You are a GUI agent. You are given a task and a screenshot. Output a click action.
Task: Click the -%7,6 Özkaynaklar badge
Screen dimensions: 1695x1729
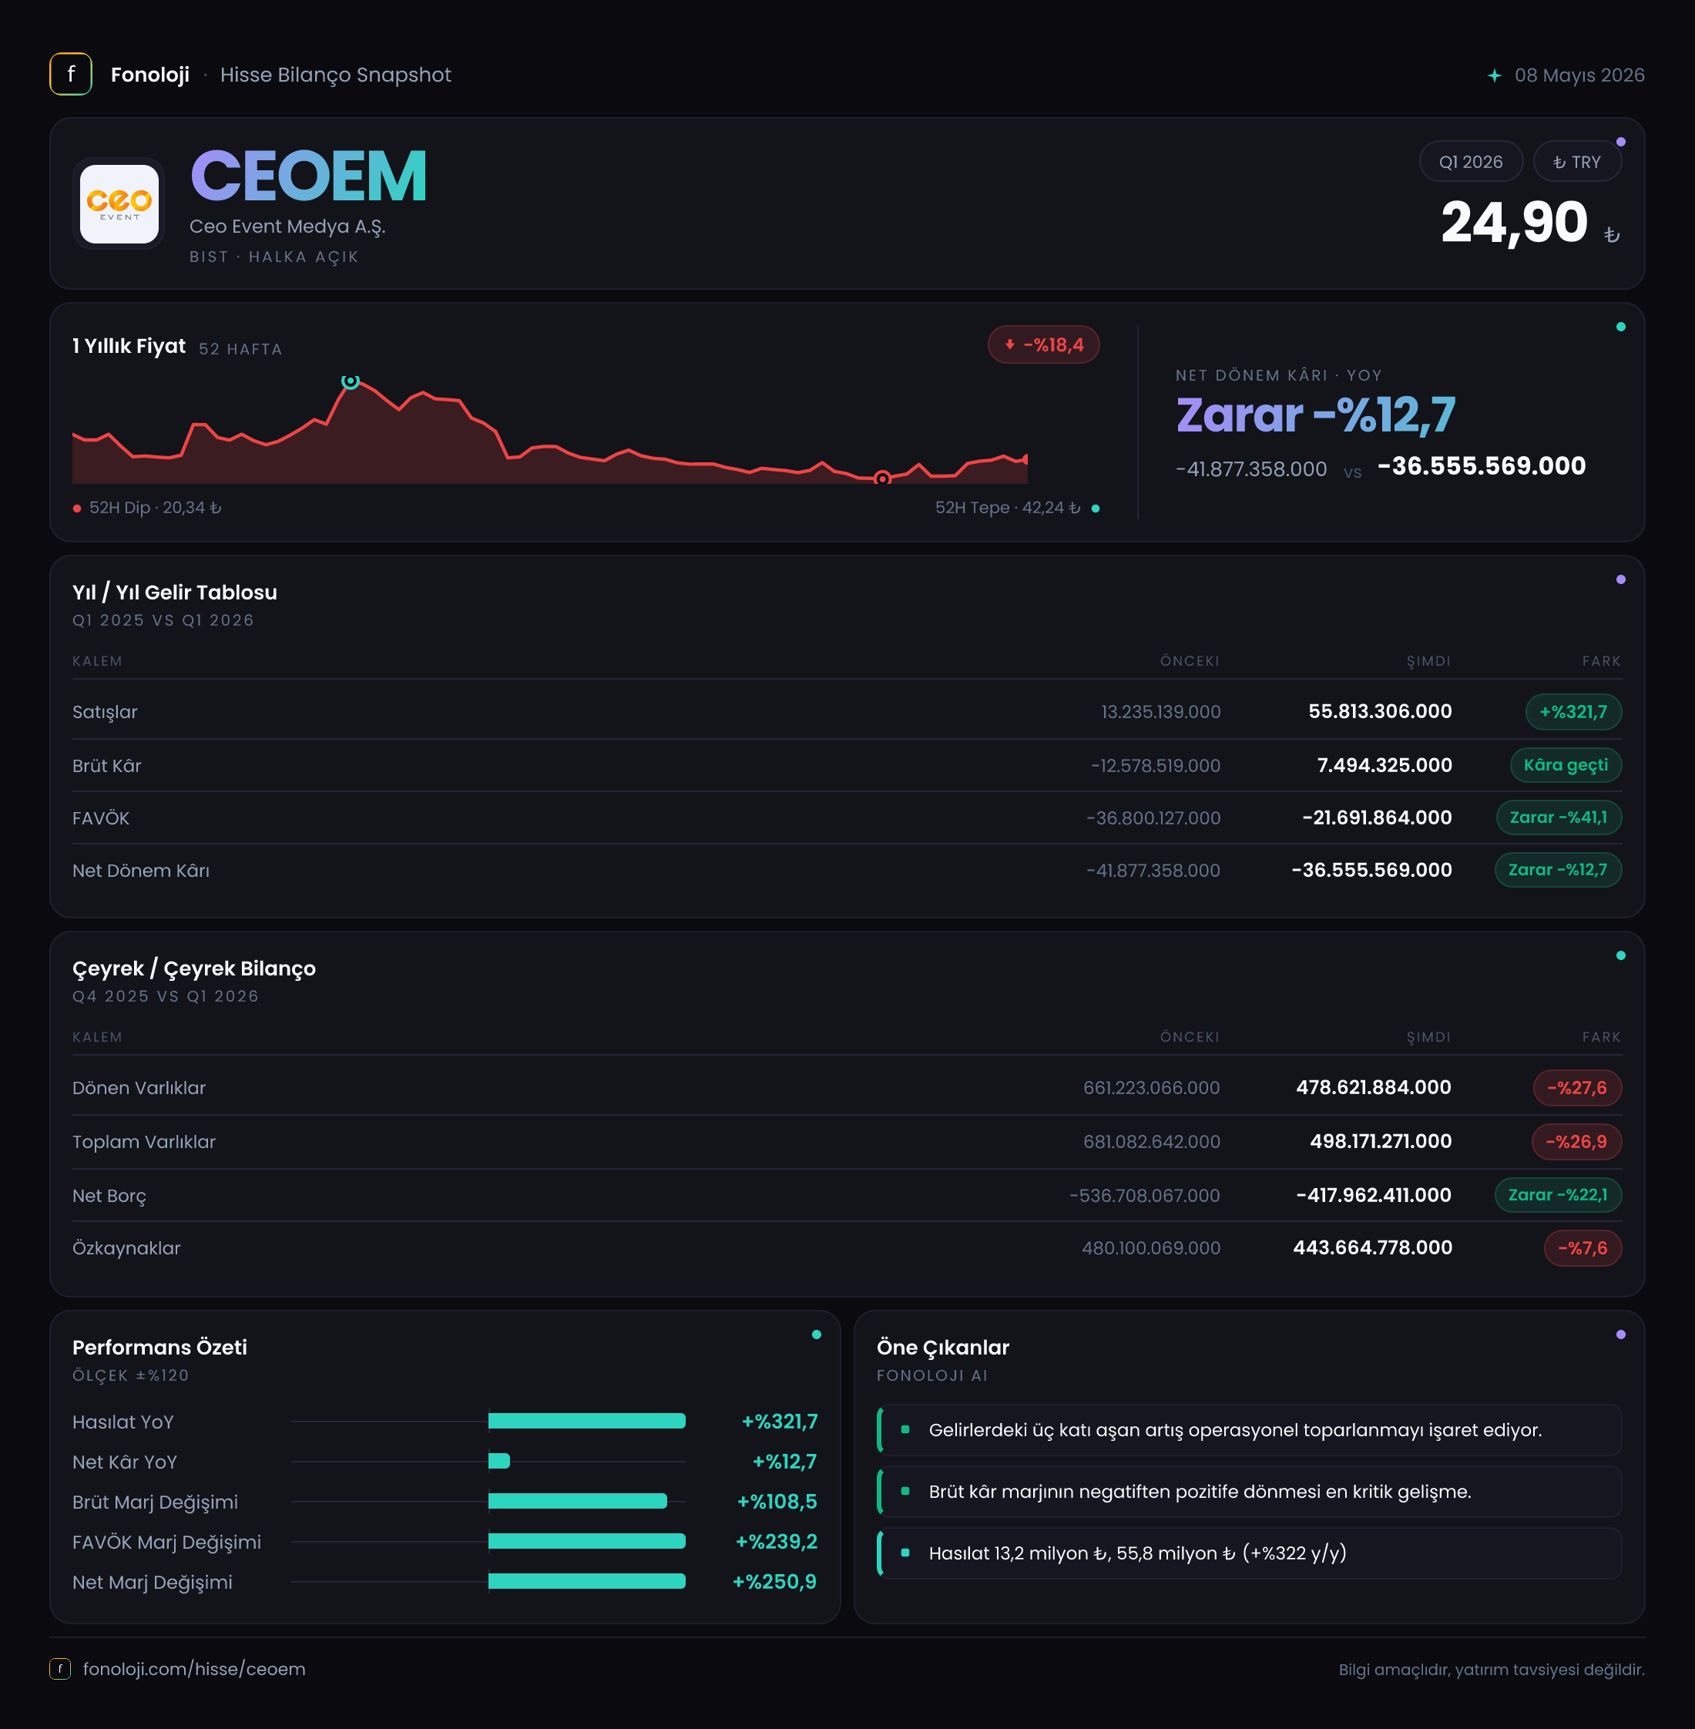pyautogui.click(x=1582, y=1247)
